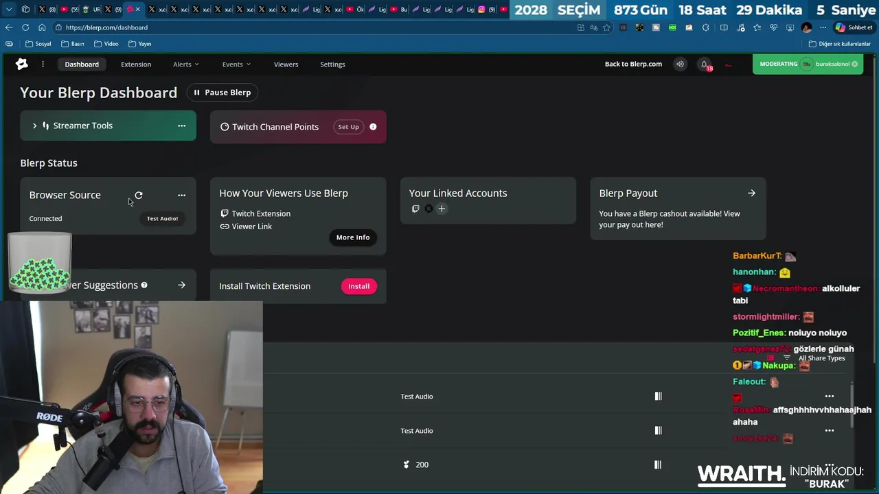Open the Viewers tab
Viewport: 879px width, 494px height.
(286, 64)
